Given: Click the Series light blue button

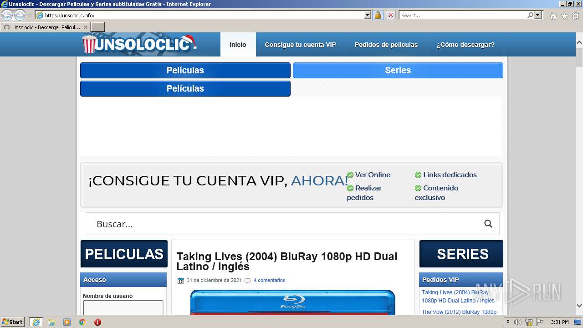Looking at the screenshot, I should click(398, 70).
